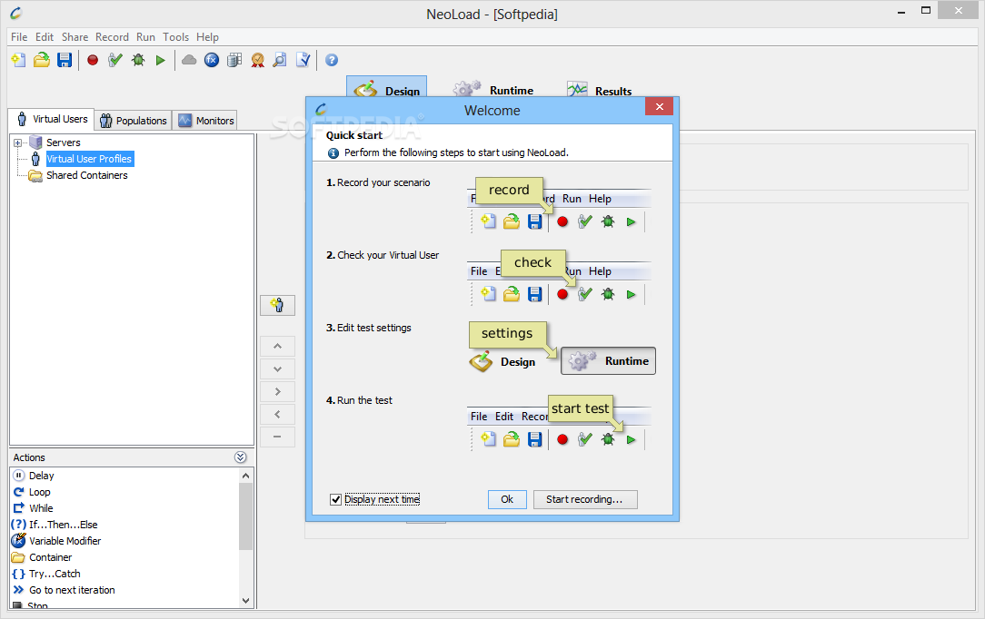Open the Run menu
Image resolution: width=985 pixels, height=619 pixels.
click(145, 37)
